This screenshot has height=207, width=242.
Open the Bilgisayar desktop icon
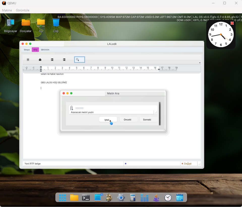(11, 26)
